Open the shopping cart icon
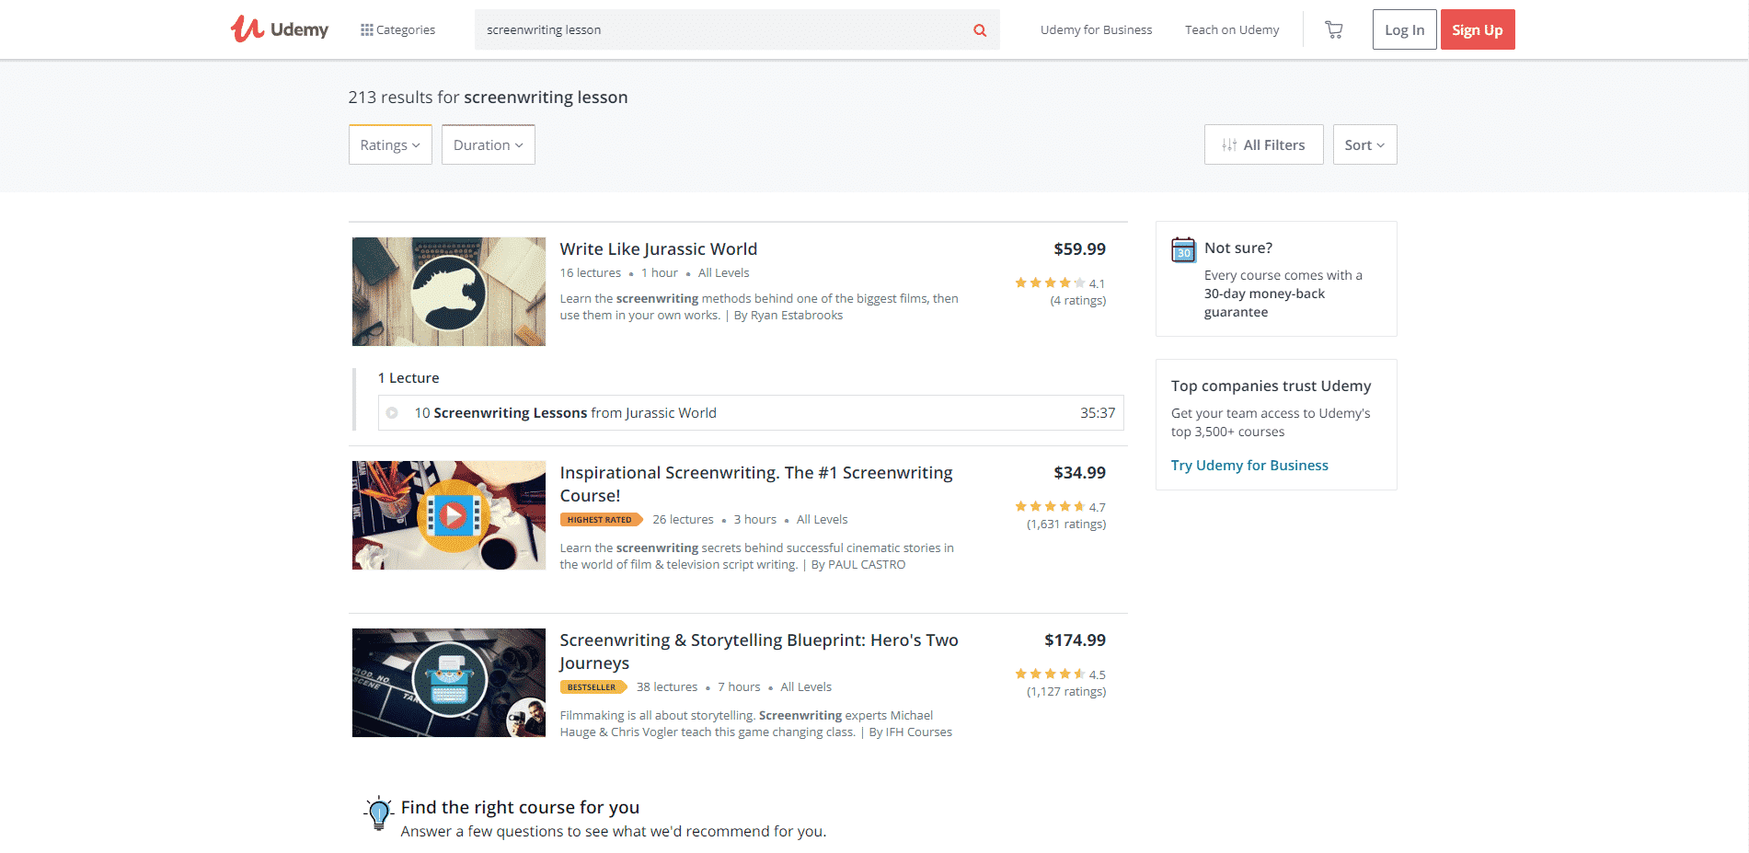 (1333, 29)
